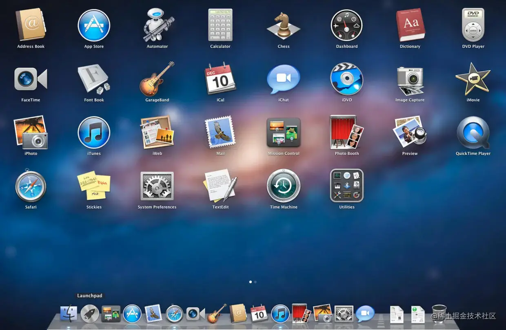
Task: Launch iMovie
Action: (473, 79)
